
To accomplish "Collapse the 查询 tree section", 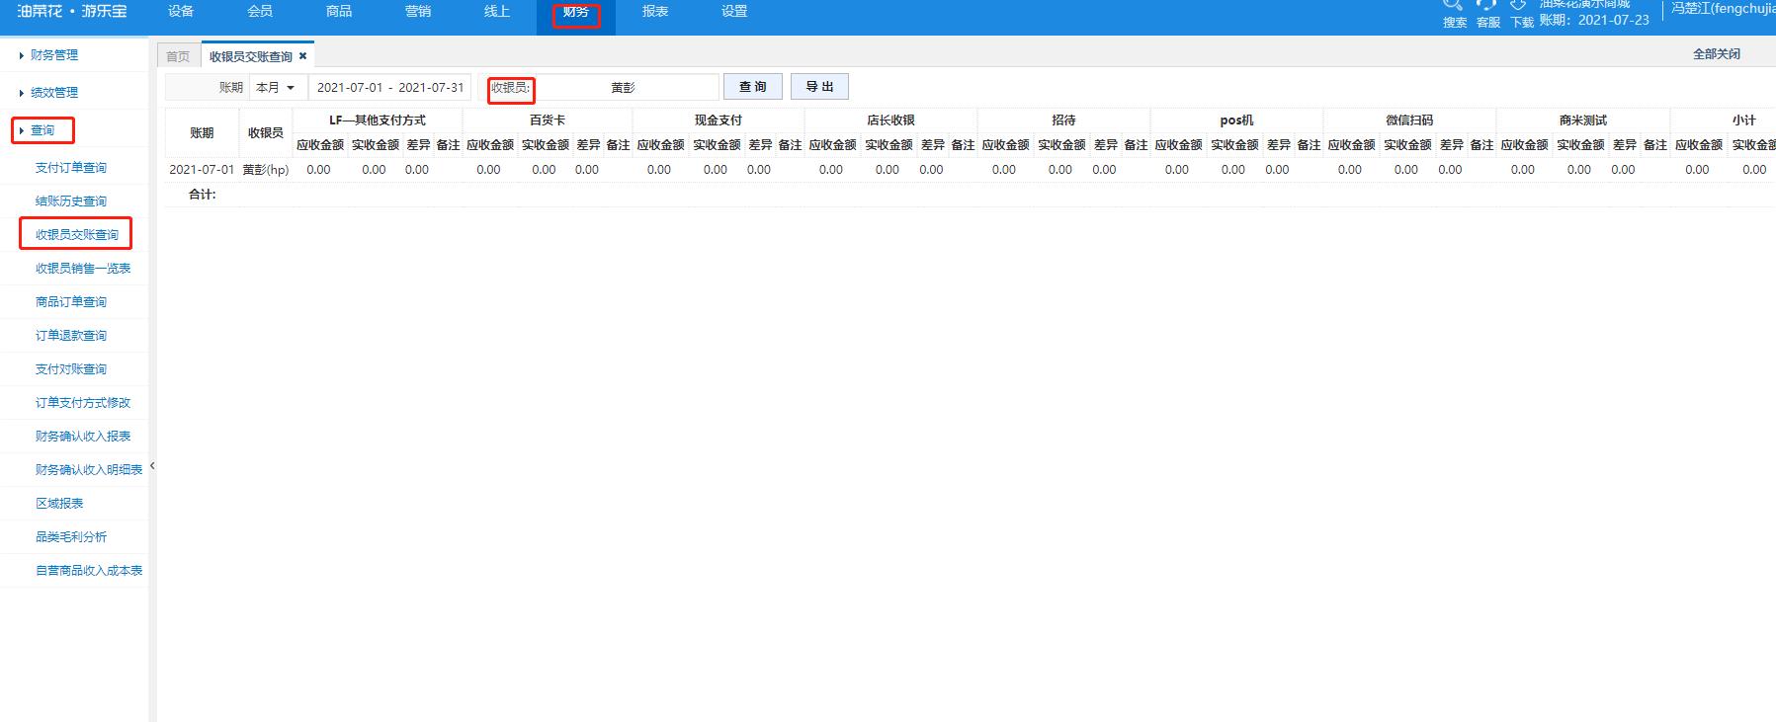I will 42,129.
